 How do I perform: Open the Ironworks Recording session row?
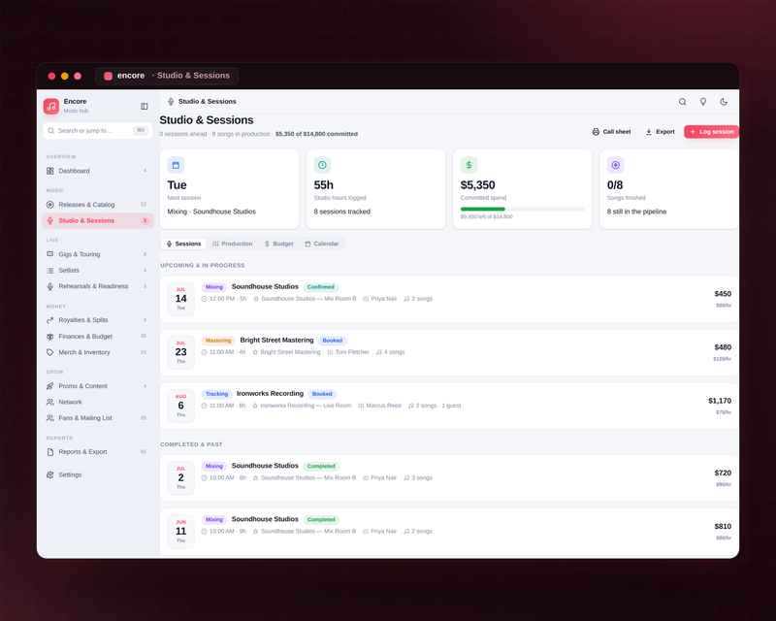(449, 407)
